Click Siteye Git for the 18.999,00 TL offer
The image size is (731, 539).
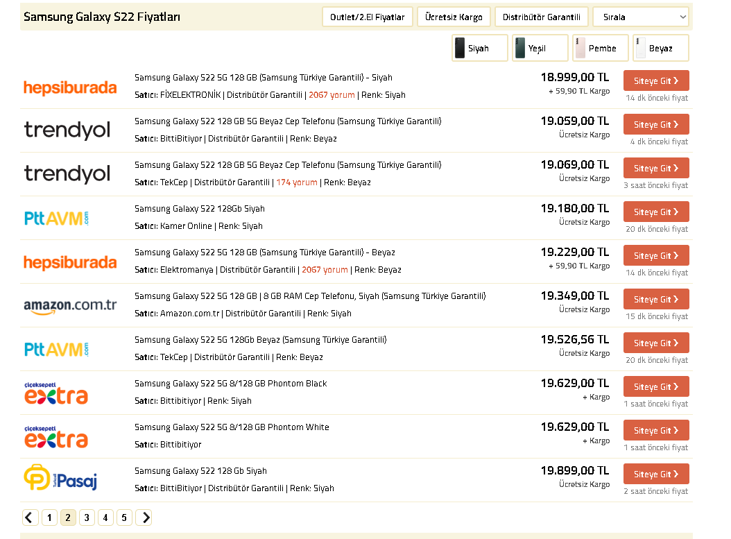[x=656, y=80]
